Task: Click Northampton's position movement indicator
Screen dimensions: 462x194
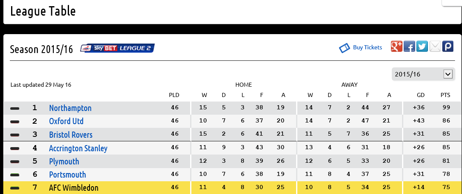Action: click(x=15, y=109)
